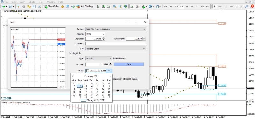Switch chart to D1 timeframe
This screenshot has height=119, width=255.
pyautogui.click(x=197, y=7)
